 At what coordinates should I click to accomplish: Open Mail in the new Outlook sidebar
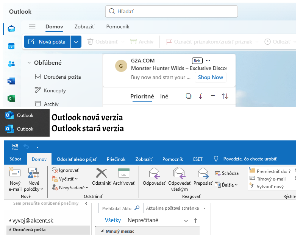(x=11, y=29)
